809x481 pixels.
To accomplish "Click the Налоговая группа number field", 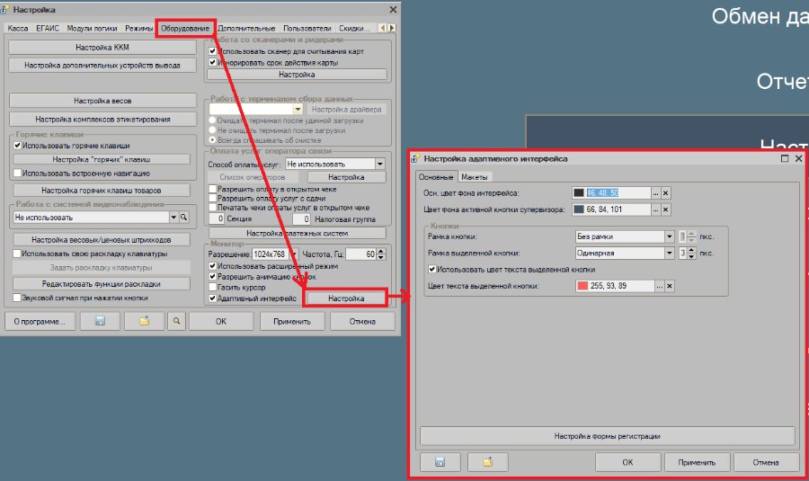I will click(x=302, y=218).
